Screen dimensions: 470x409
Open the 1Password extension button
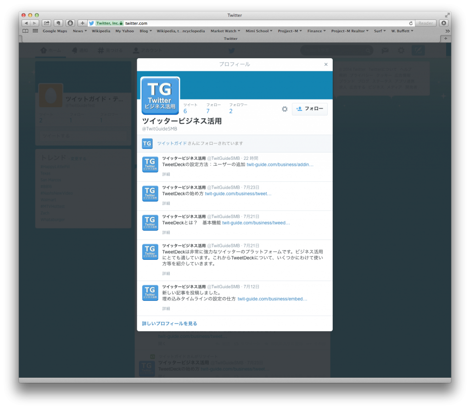click(x=70, y=23)
